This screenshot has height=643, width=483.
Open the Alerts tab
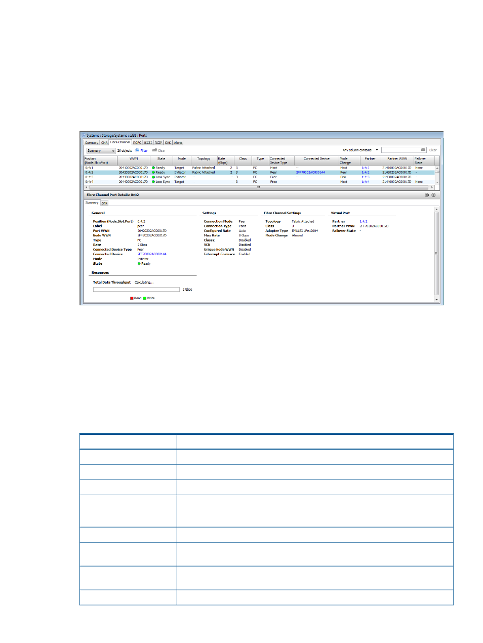(x=178, y=143)
